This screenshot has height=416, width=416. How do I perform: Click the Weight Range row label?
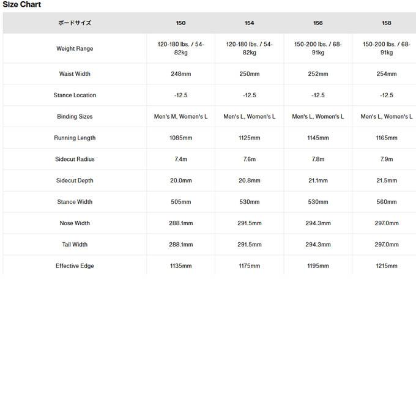[75, 48]
